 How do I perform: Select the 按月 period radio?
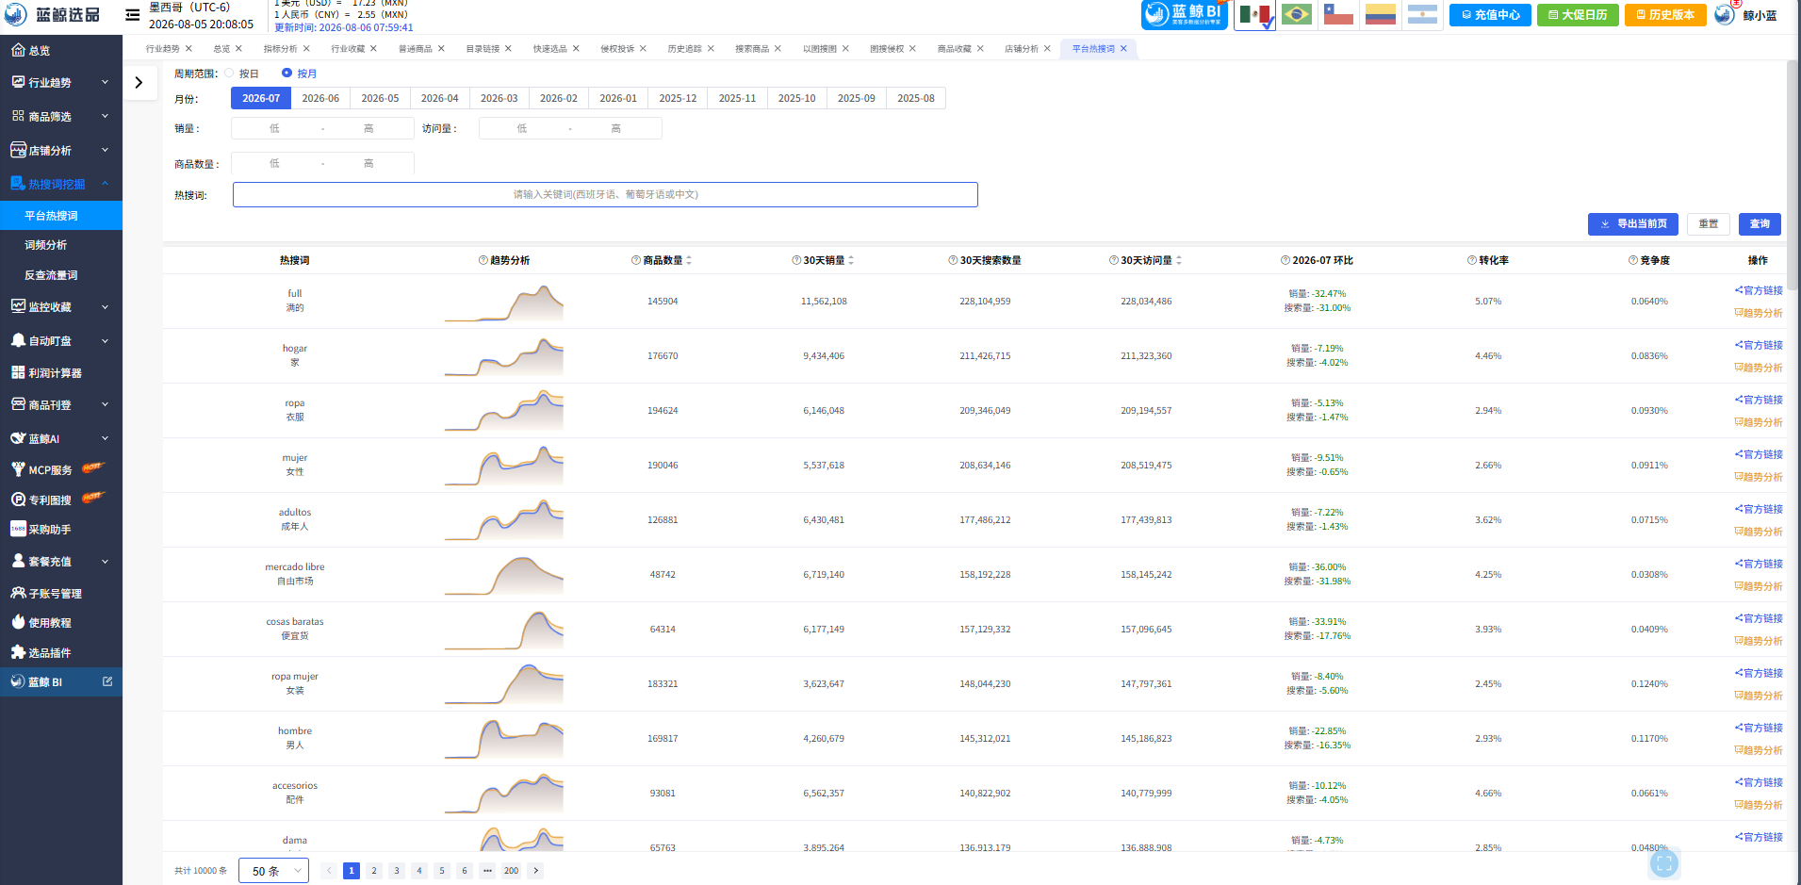(287, 73)
